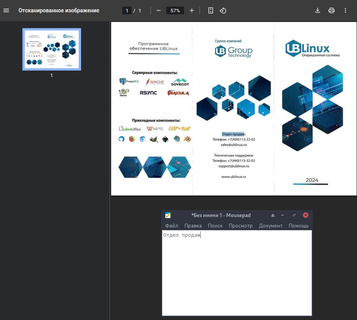The width and height of the screenshot is (357, 320).
Task: Open the Документ menu in Mousepad
Action: [271, 226]
